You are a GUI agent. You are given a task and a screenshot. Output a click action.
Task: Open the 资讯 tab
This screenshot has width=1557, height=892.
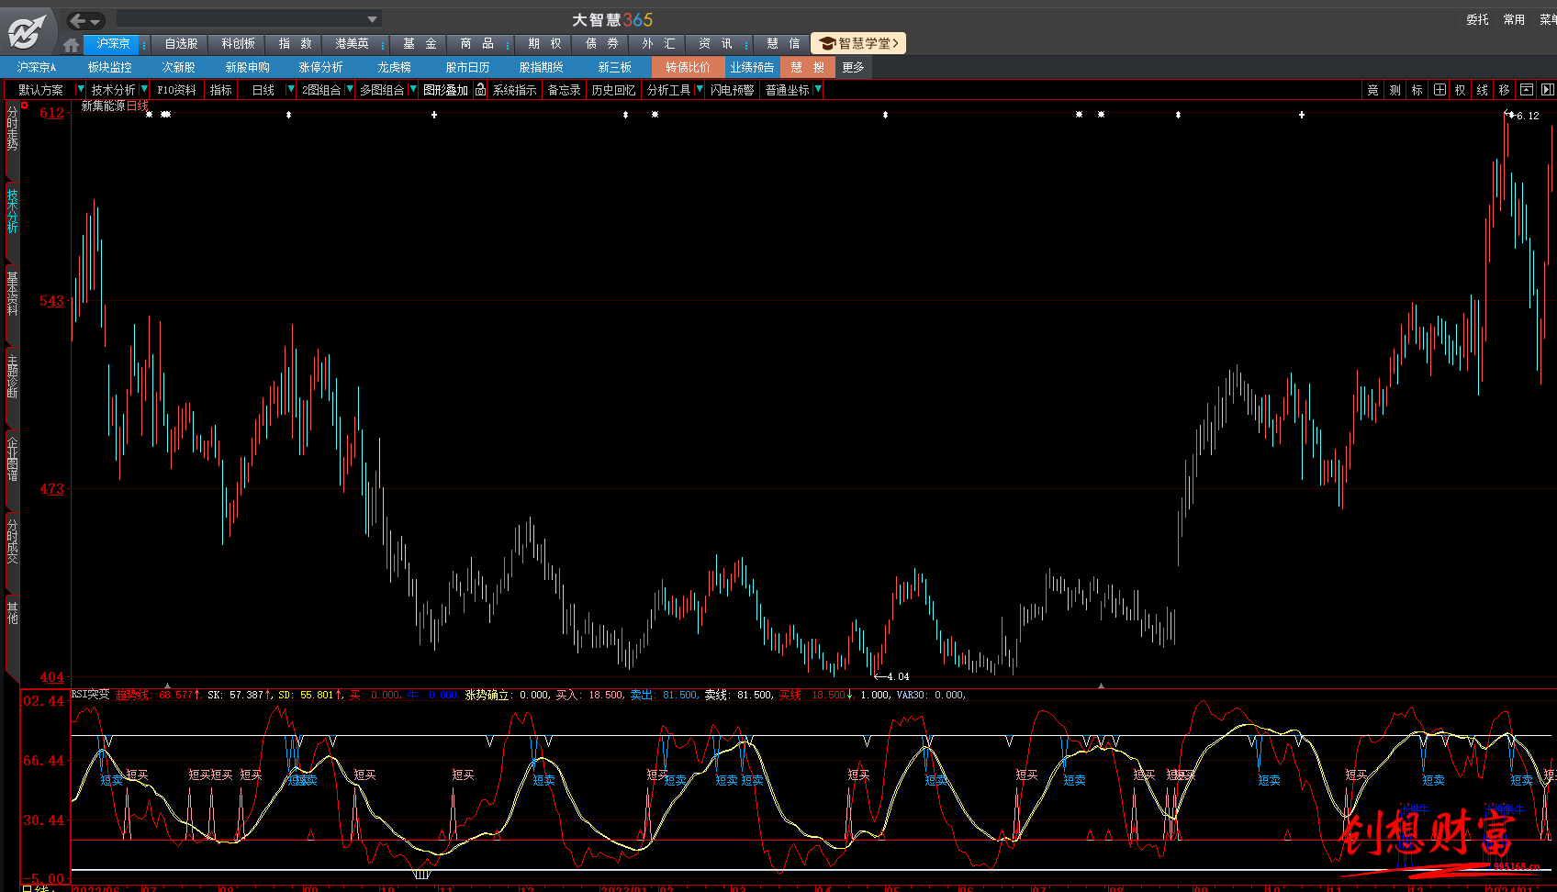tap(715, 43)
